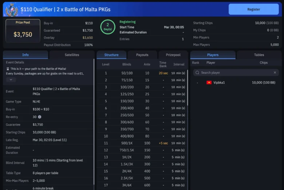Open the Re-entry info tooltip icon
Screen dimensions: 284x190
pos(39,117)
